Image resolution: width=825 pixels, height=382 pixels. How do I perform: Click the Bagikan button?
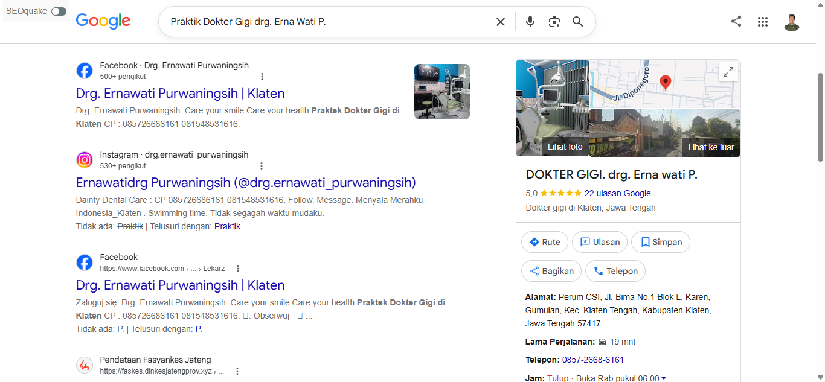pyautogui.click(x=551, y=271)
